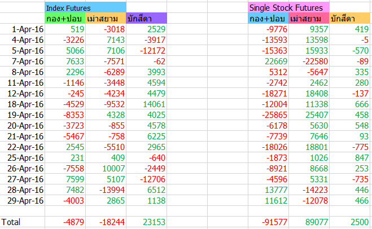The height and width of the screenshot is (229, 372).
Task: Click the Single Stock total -91577
Action: 269,222
